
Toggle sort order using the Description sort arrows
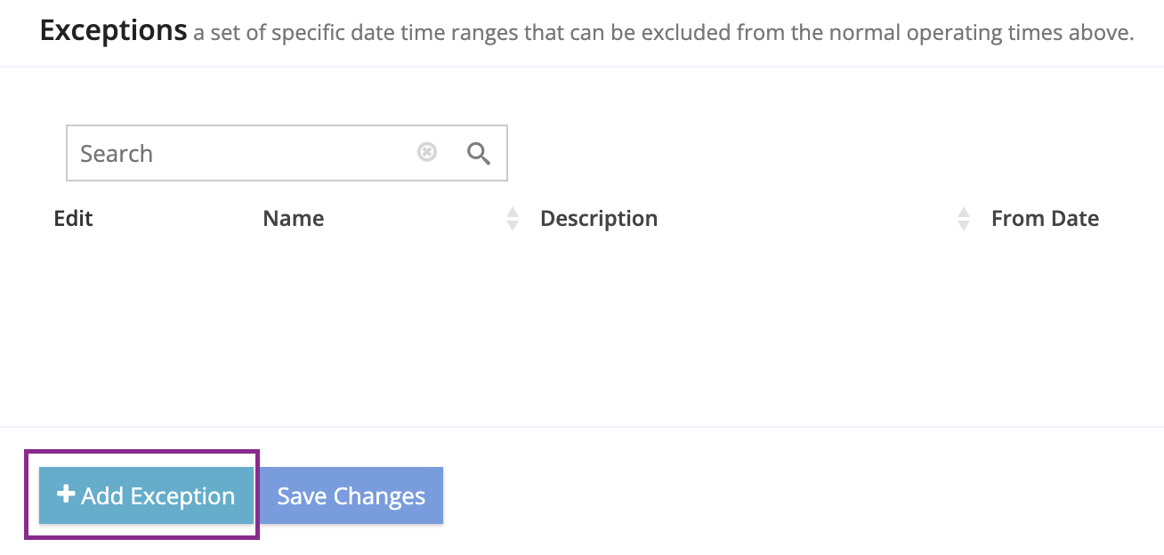coord(964,219)
